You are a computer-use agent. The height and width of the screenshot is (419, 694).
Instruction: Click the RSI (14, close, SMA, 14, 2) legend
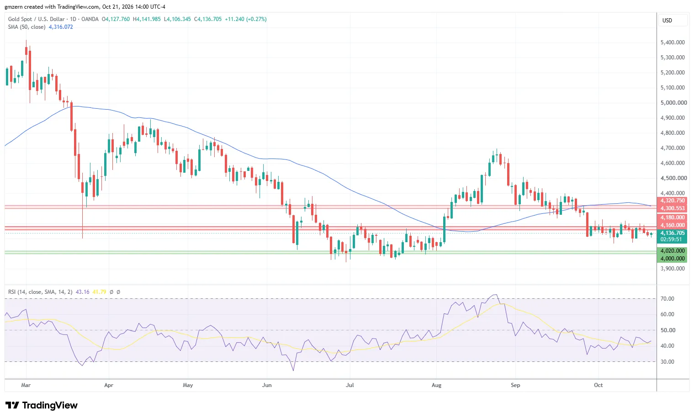pos(40,292)
